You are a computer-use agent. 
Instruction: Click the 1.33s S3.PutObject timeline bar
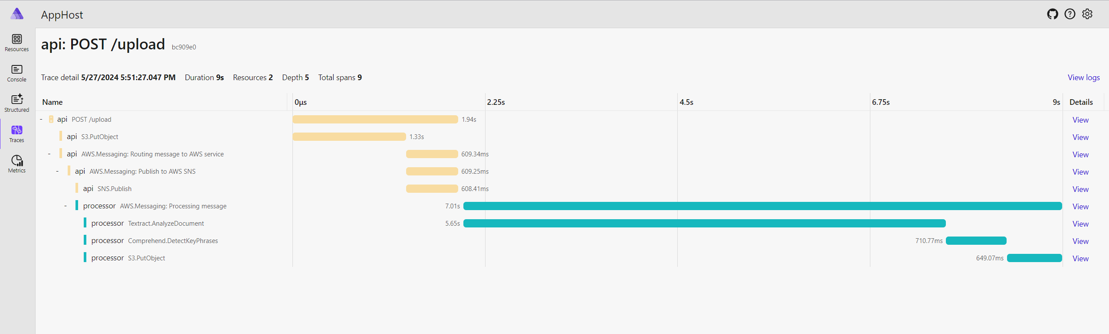pos(349,136)
